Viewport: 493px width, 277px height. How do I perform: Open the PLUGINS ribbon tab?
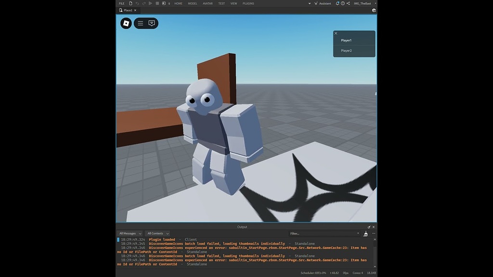pyautogui.click(x=248, y=3)
